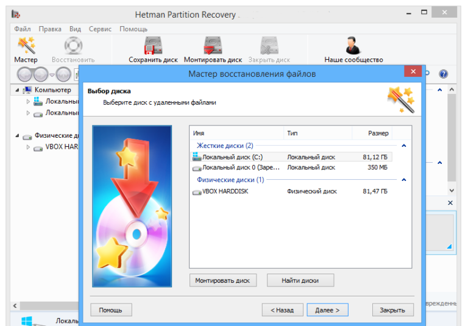Open the Файл menu
468x326 pixels.
point(22,29)
